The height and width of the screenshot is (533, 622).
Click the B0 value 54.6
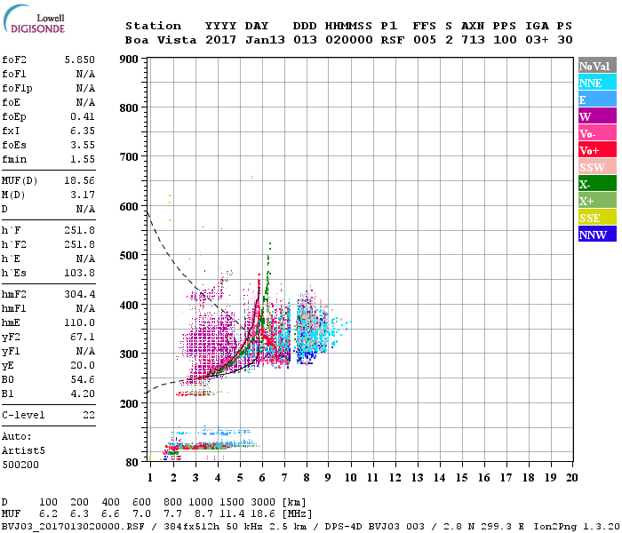83,380
